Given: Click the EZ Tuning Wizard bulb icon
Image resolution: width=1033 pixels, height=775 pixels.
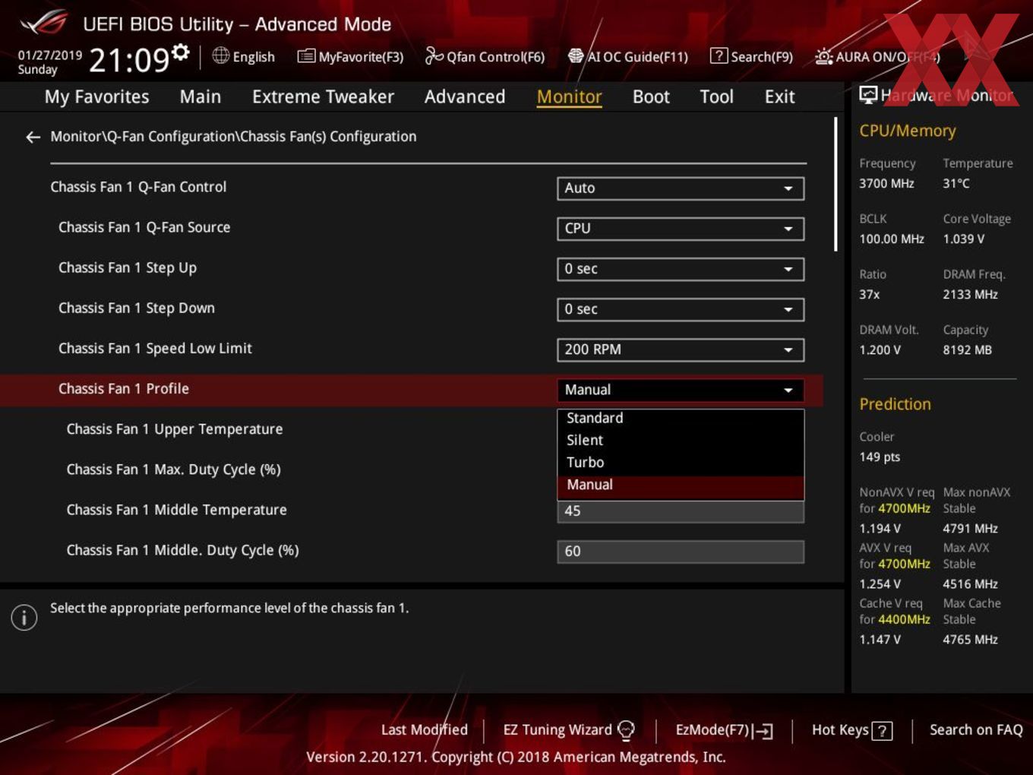Looking at the screenshot, I should (626, 730).
